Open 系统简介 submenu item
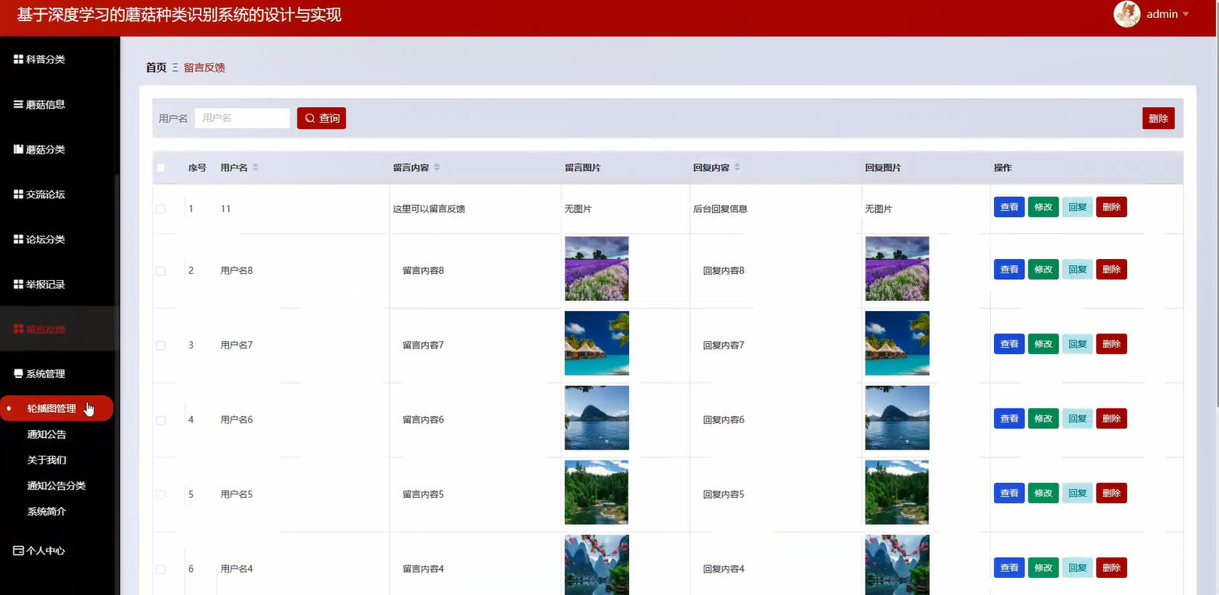This screenshot has height=595, width=1219. [47, 512]
